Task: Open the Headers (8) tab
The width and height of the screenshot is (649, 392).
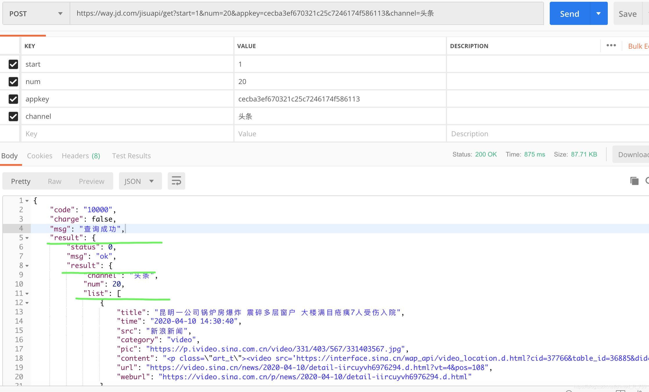Action: click(x=81, y=156)
